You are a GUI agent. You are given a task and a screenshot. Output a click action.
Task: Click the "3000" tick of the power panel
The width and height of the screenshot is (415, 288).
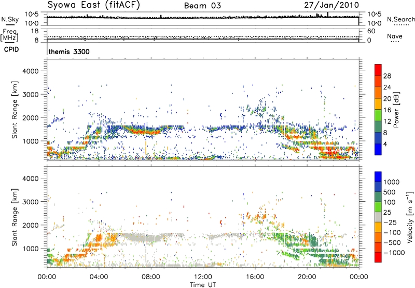30,95
